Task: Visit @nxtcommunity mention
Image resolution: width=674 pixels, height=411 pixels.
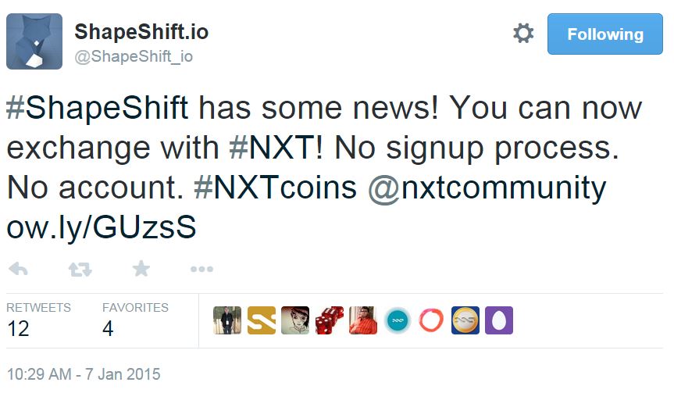Action: [x=487, y=189]
